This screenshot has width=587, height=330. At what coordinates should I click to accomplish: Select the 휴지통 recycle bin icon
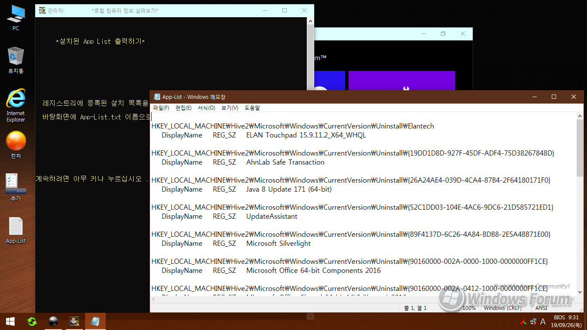tap(15, 60)
